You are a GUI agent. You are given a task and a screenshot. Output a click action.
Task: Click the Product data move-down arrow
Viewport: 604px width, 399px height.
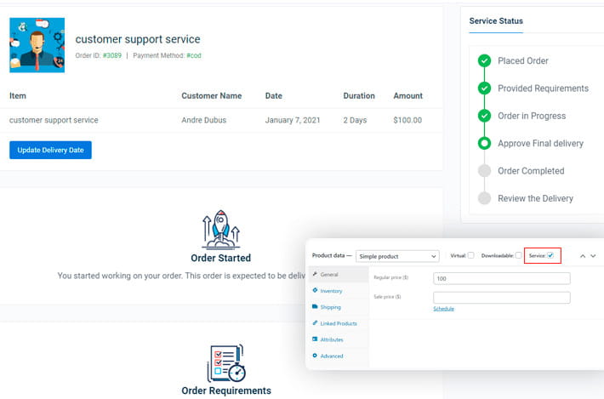(593, 256)
